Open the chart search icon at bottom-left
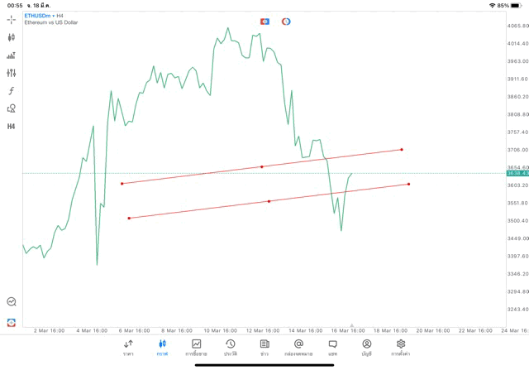Viewport: 529px width, 370px height. pyautogui.click(x=12, y=302)
